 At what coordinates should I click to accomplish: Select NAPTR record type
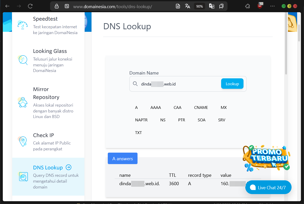pos(141,120)
